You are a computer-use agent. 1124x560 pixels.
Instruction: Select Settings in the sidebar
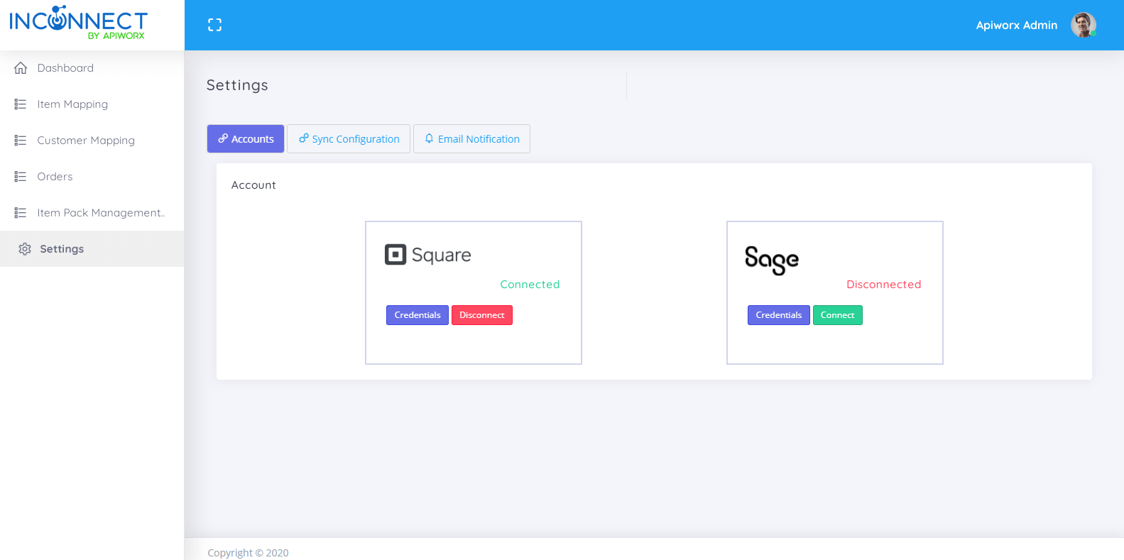pos(92,249)
